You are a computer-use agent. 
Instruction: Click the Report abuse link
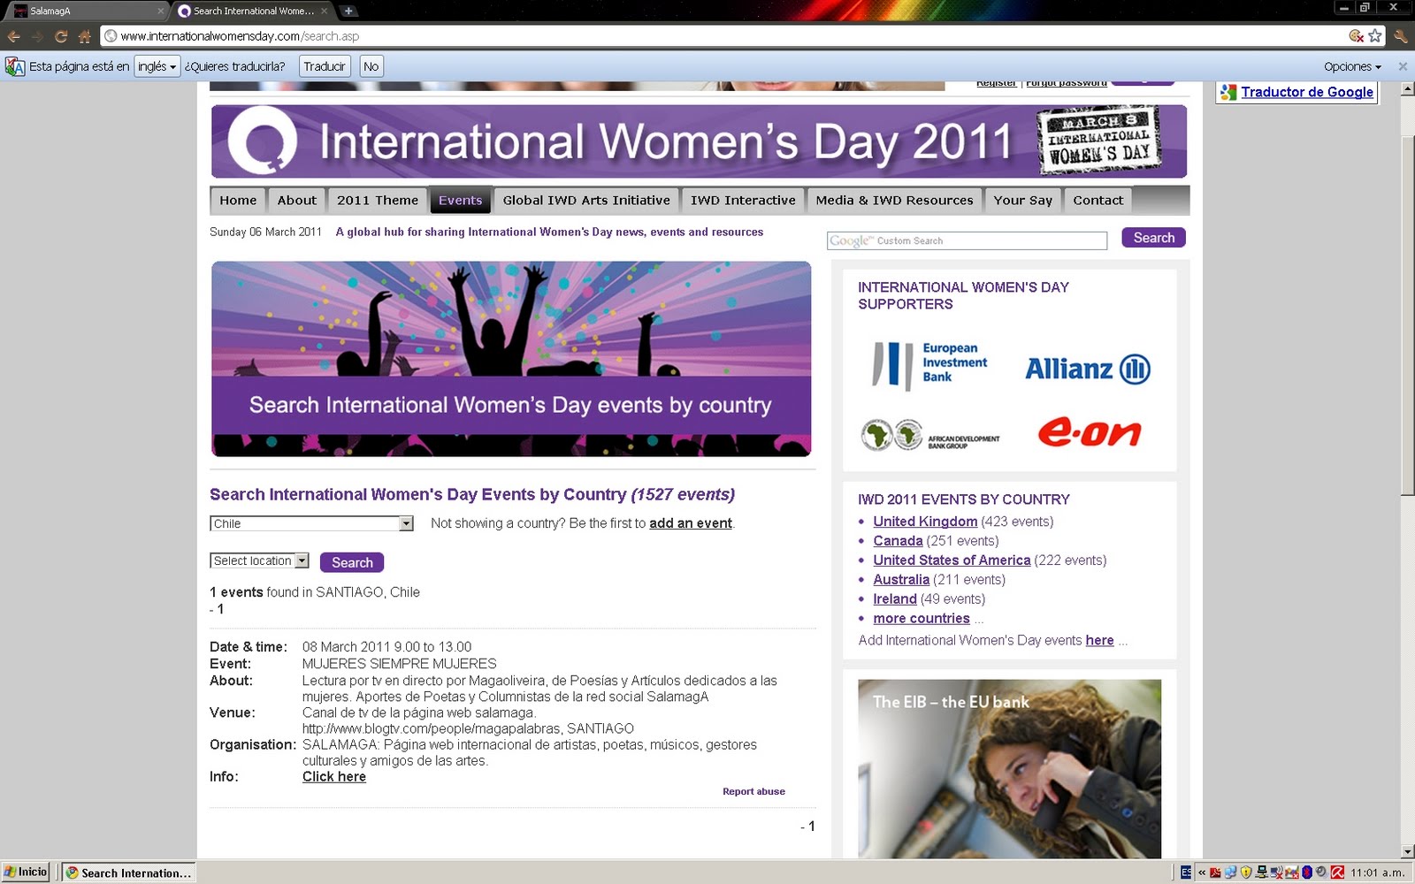pyautogui.click(x=753, y=791)
